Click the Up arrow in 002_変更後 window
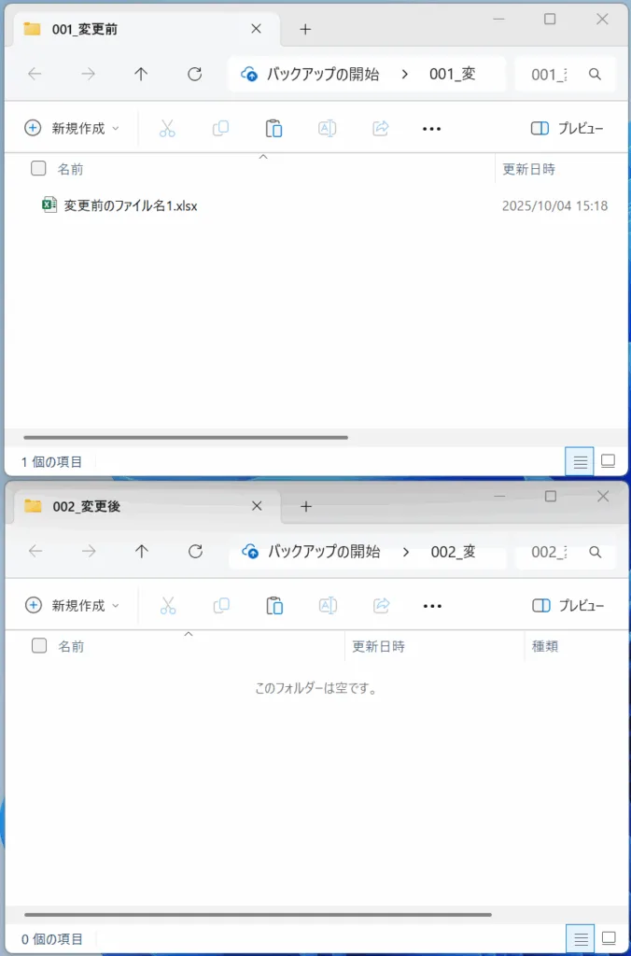Screen dimensions: 631x956 pos(142,552)
